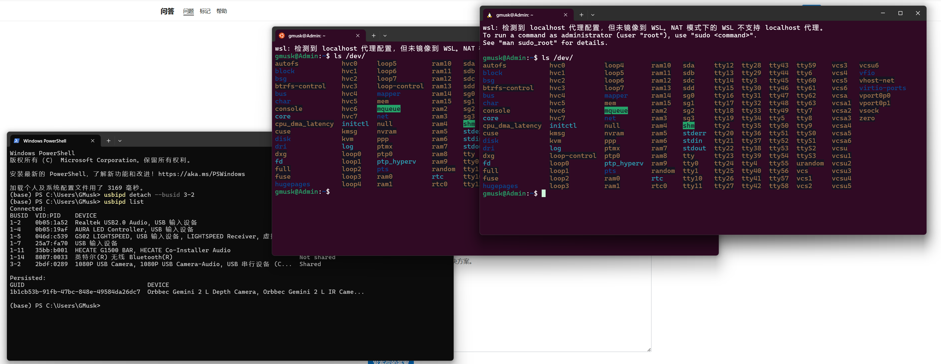Close the Windows PowerShell tab
The width and height of the screenshot is (941, 364).
tap(93, 140)
